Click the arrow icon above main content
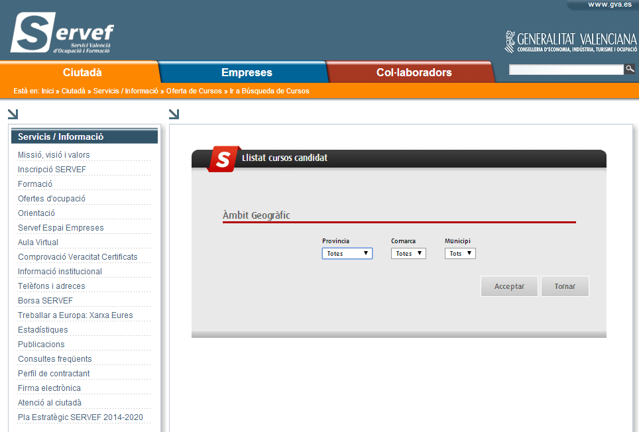 174,114
